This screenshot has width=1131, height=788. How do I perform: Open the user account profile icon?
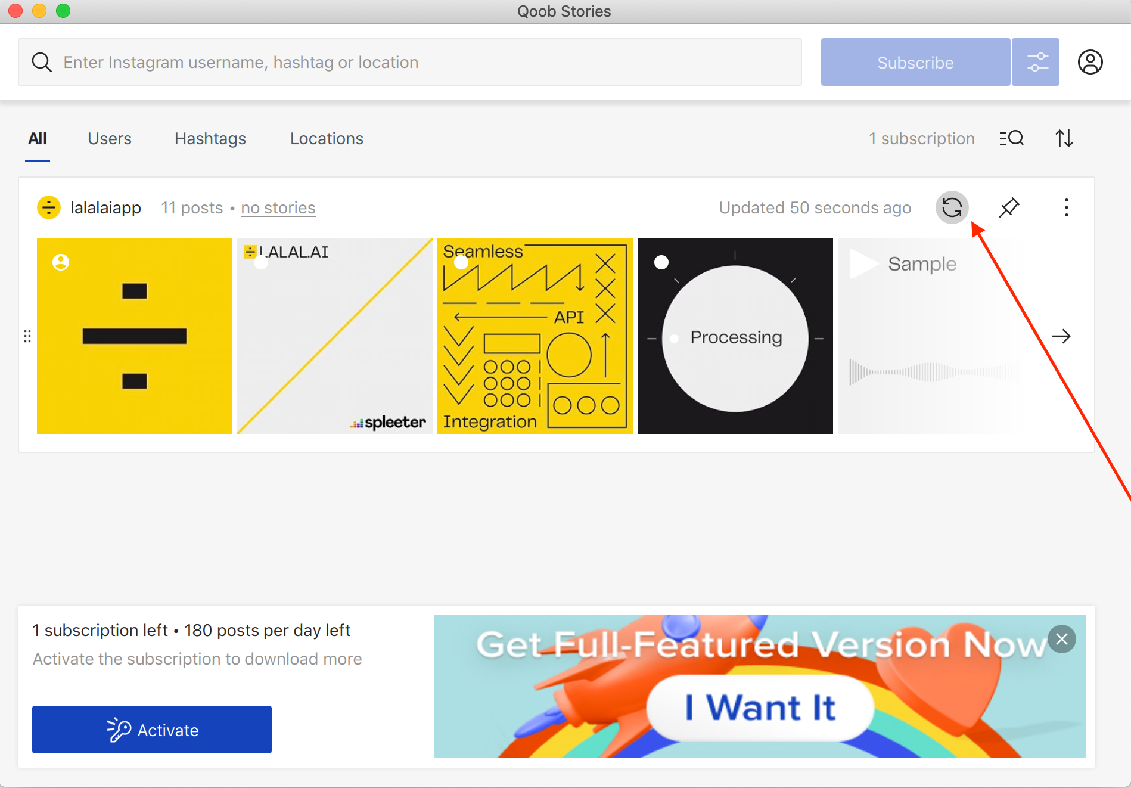[x=1090, y=62]
